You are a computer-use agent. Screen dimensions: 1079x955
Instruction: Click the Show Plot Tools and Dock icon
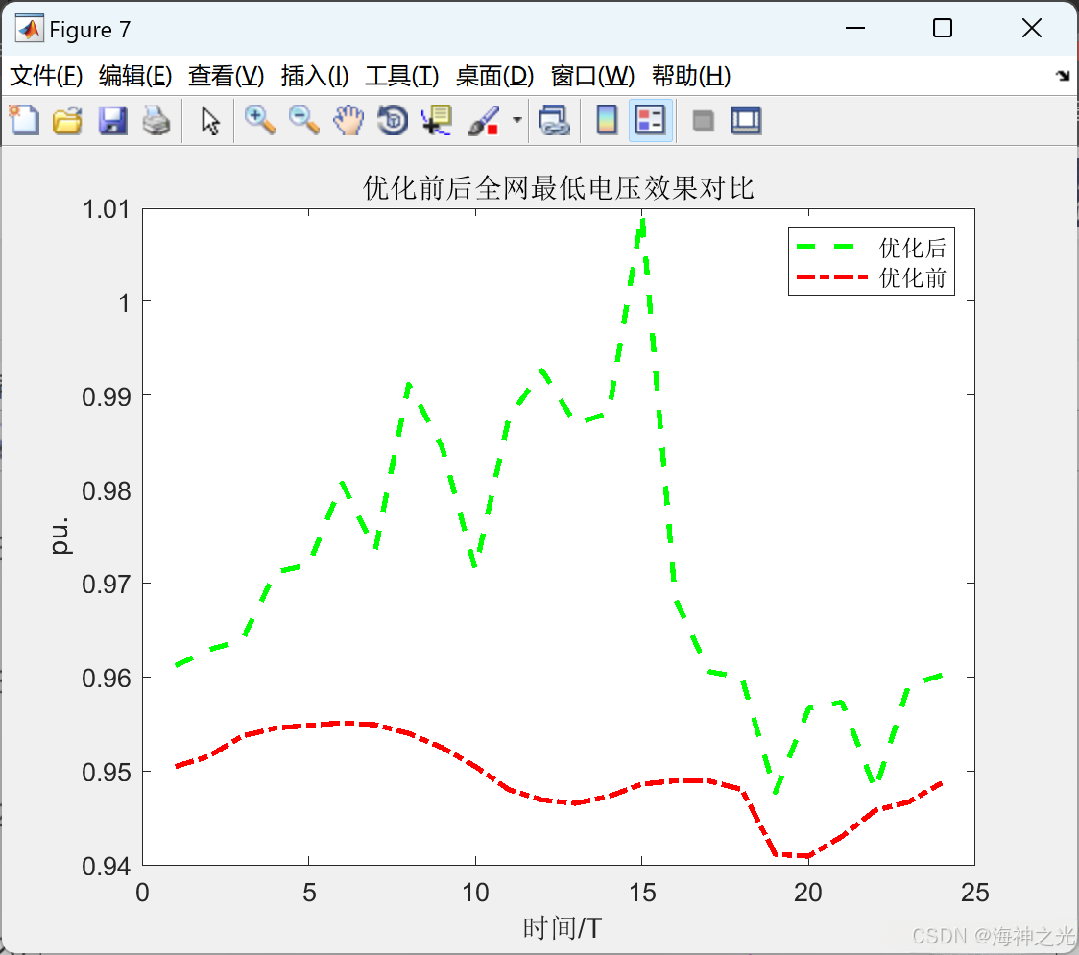click(746, 120)
